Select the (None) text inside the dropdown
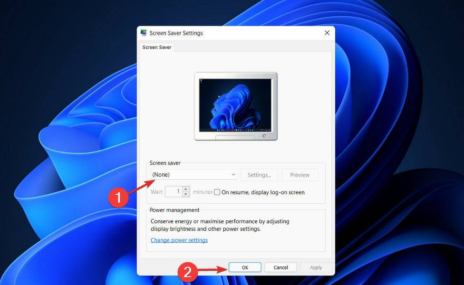The height and width of the screenshot is (285, 464). pos(161,174)
